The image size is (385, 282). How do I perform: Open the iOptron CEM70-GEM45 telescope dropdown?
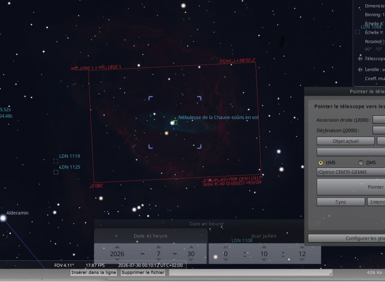351,172
